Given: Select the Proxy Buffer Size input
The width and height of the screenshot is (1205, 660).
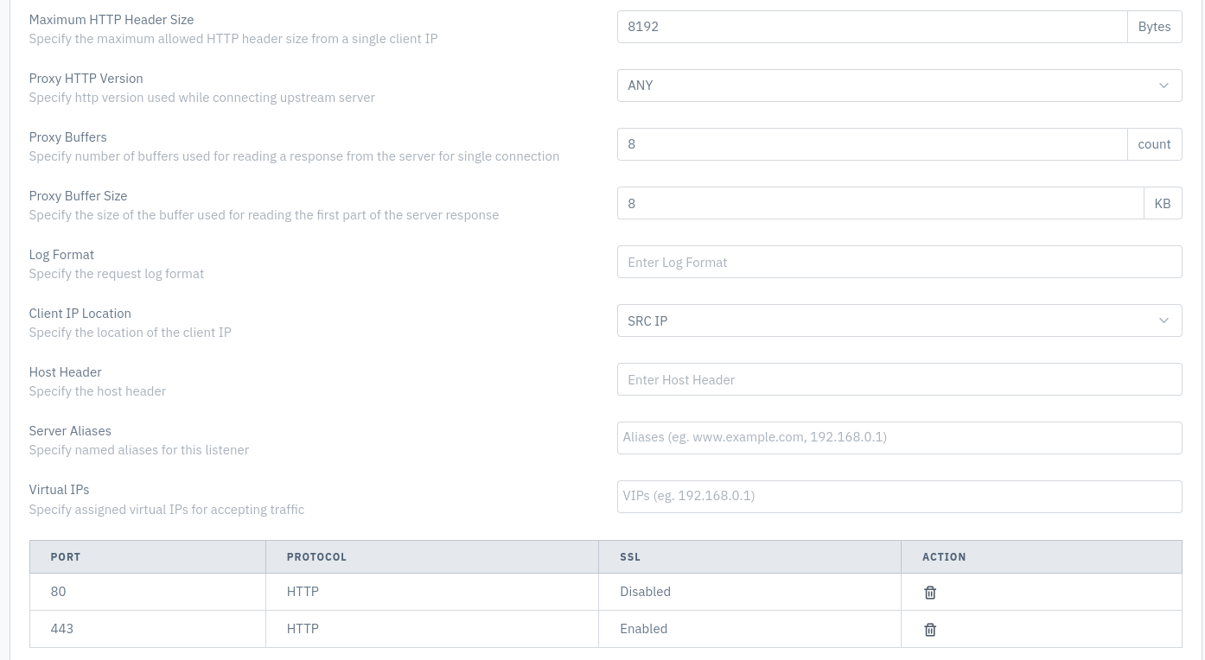Looking at the screenshot, I should pyautogui.click(x=880, y=203).
